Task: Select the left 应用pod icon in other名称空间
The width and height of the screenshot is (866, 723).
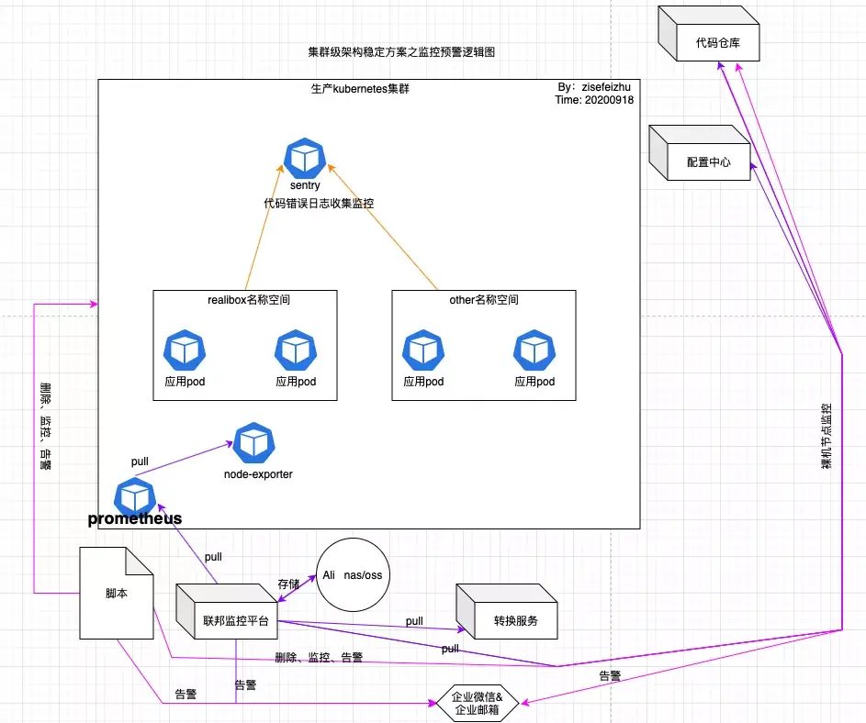Action: click(x=422, y=350)
